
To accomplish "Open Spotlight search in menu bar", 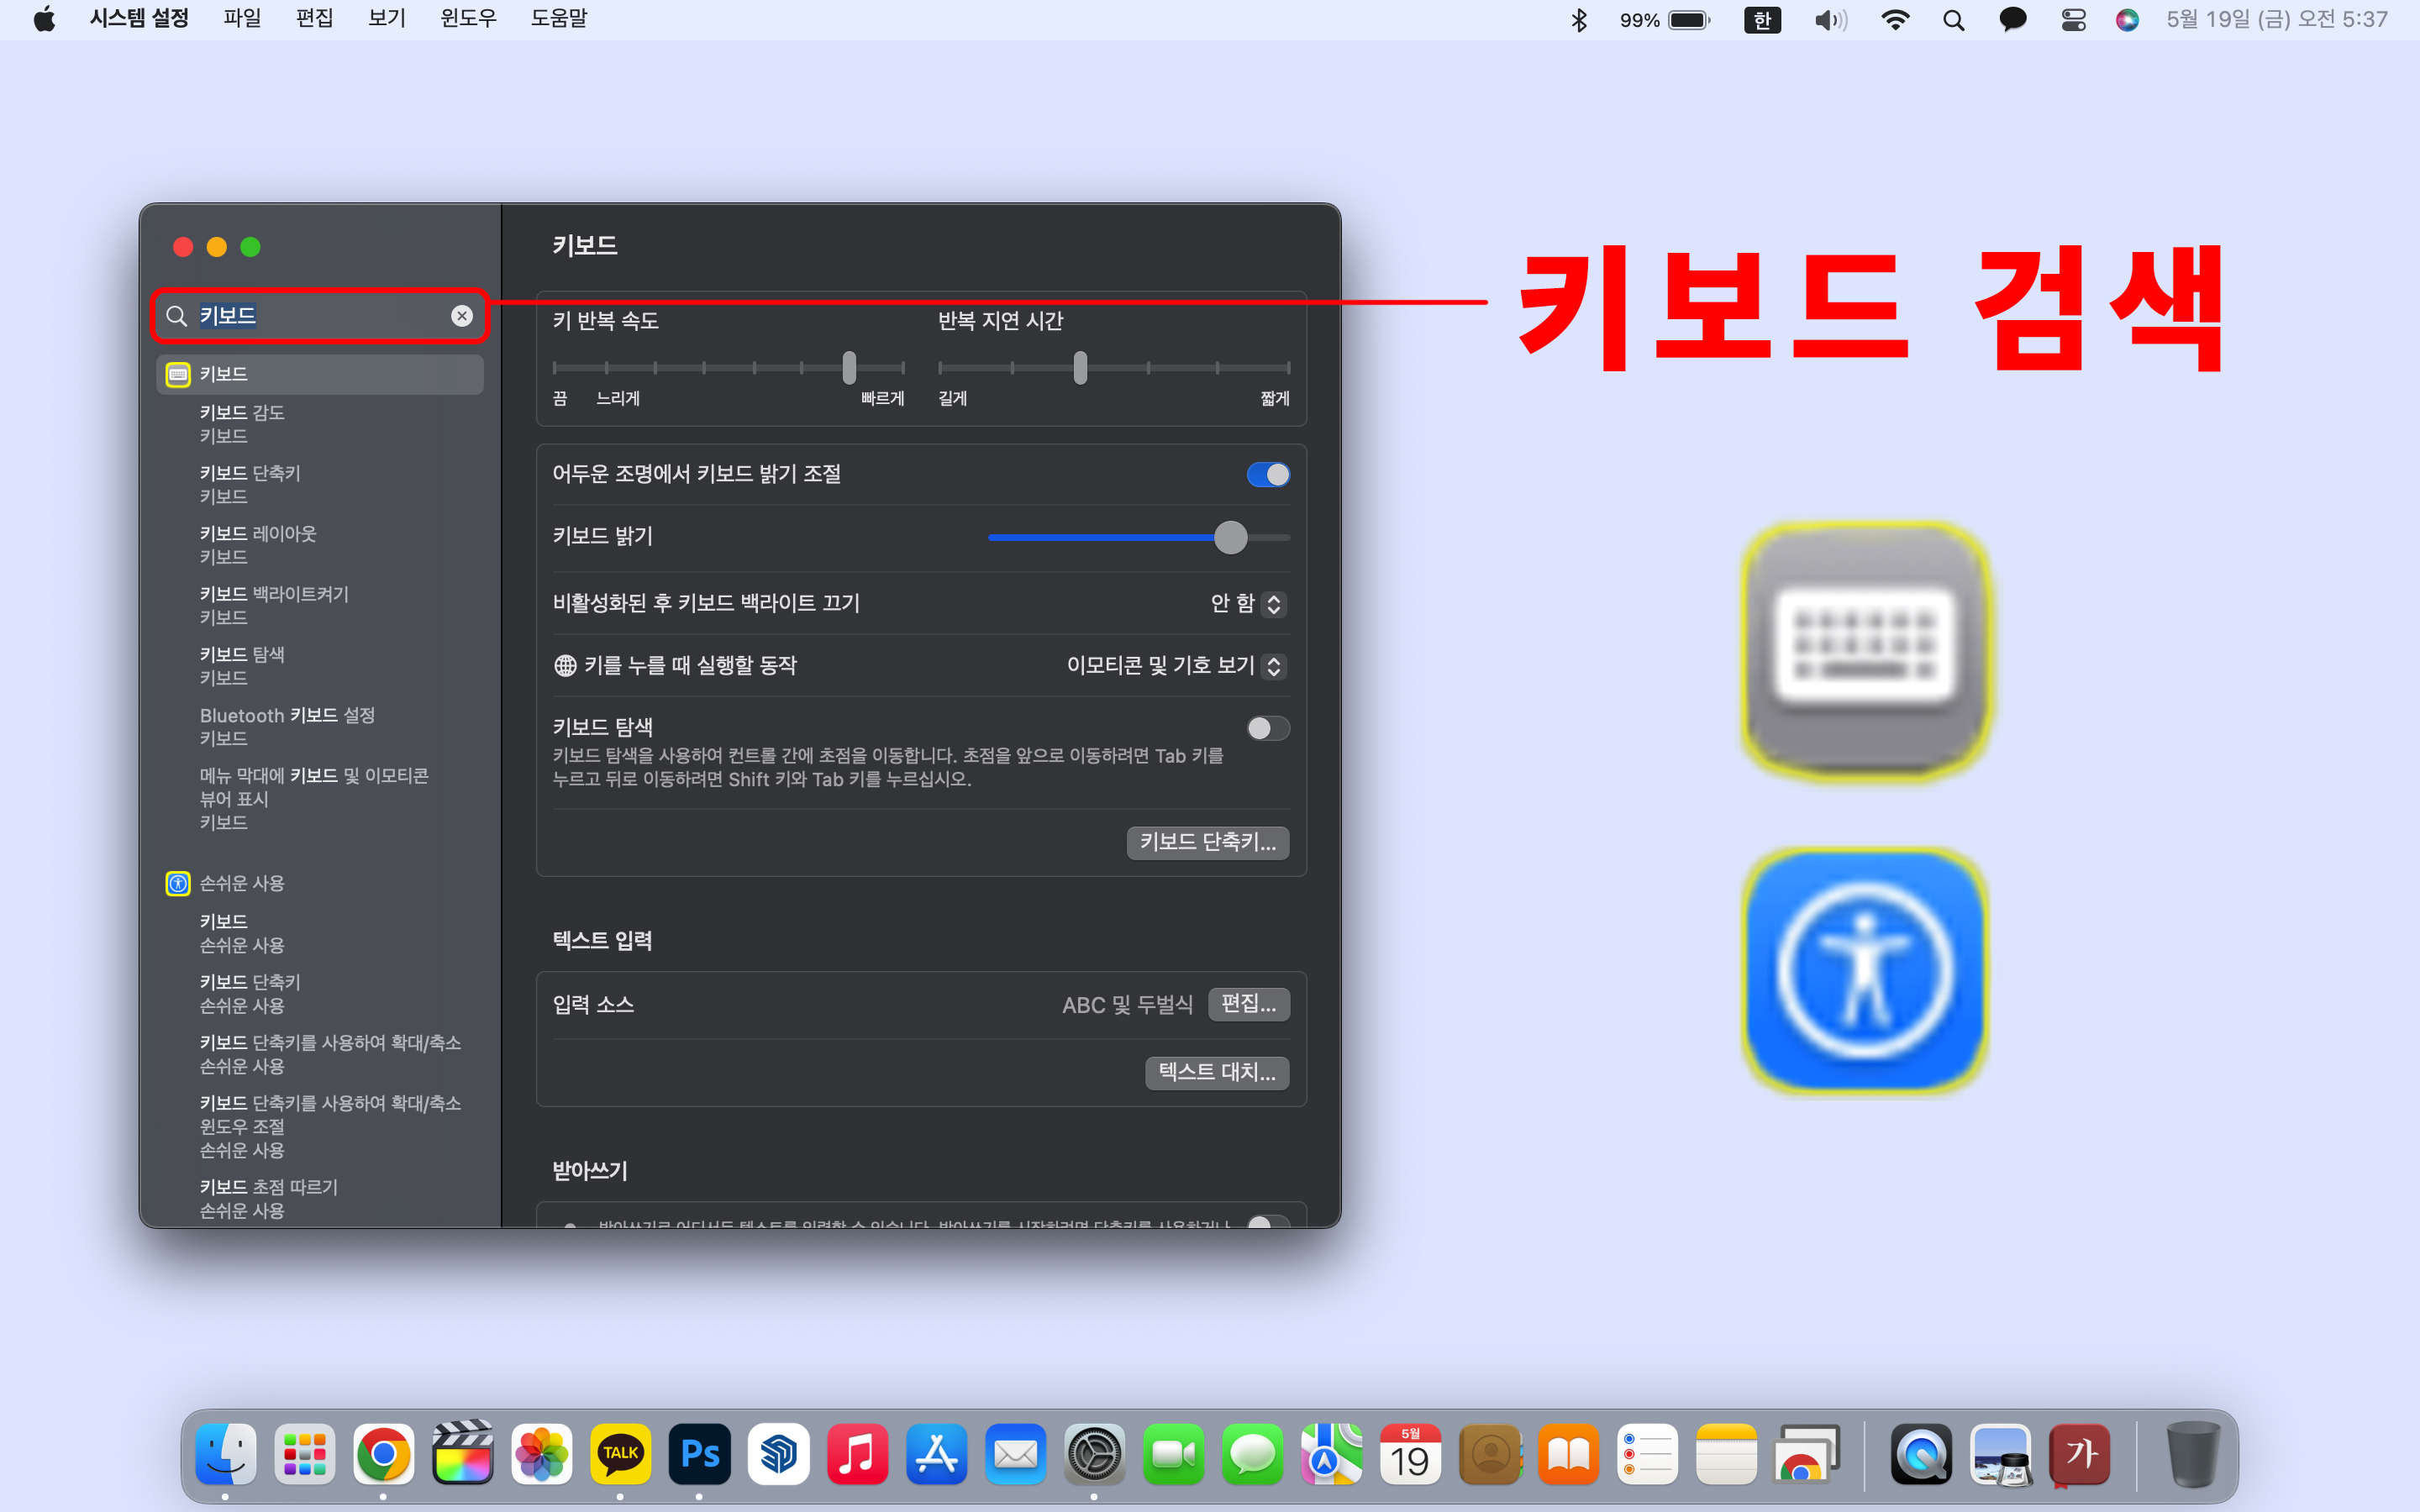I will click(1953, 20).
